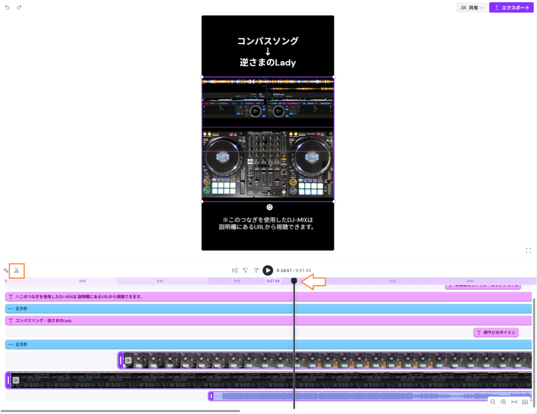Jump to the start of the timeline
Image resolution: width=537 pixels, height=414 pixels.
[234, 270]
